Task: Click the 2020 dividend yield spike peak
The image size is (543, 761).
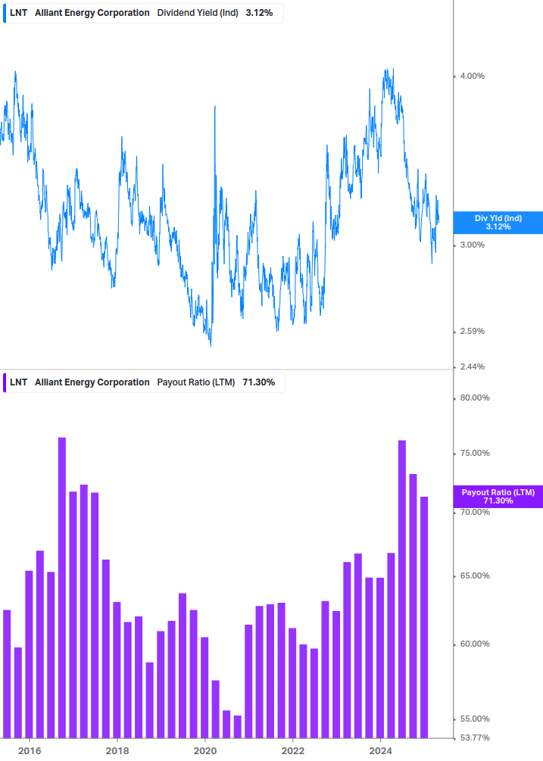Action: click(x=215, y=107)
